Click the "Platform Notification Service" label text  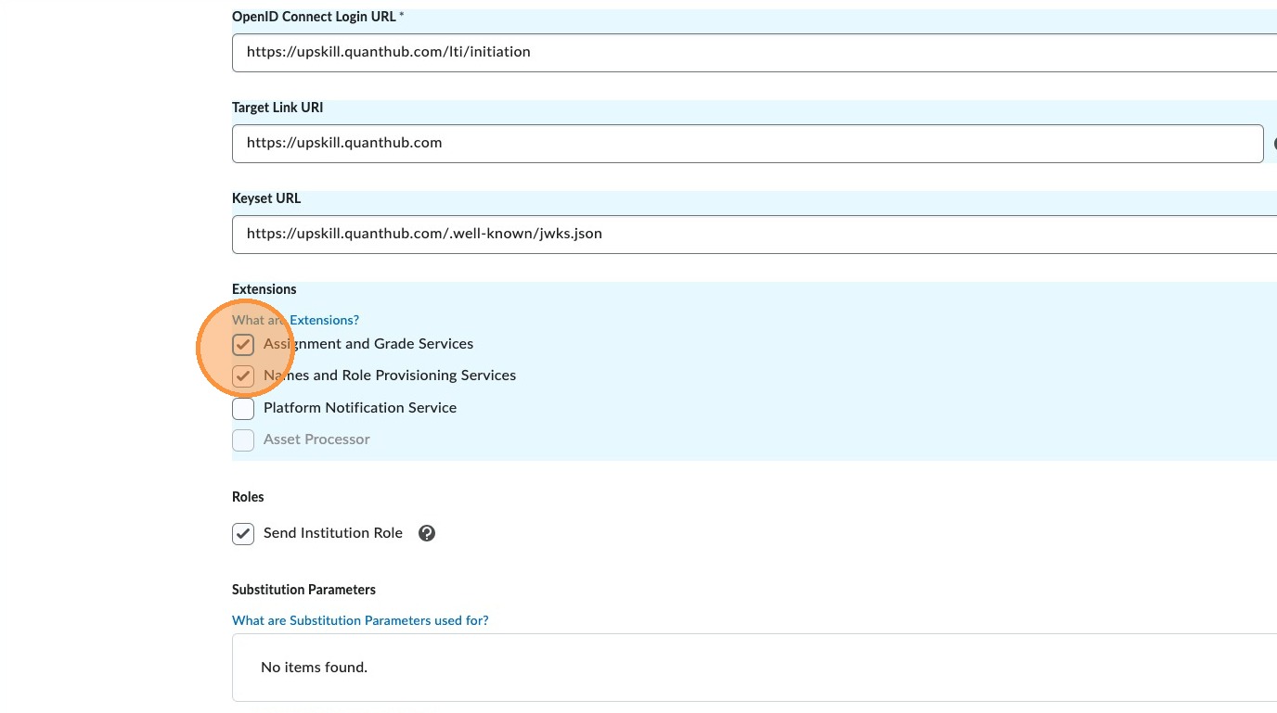pyautogui.click(x=360, y=408)
